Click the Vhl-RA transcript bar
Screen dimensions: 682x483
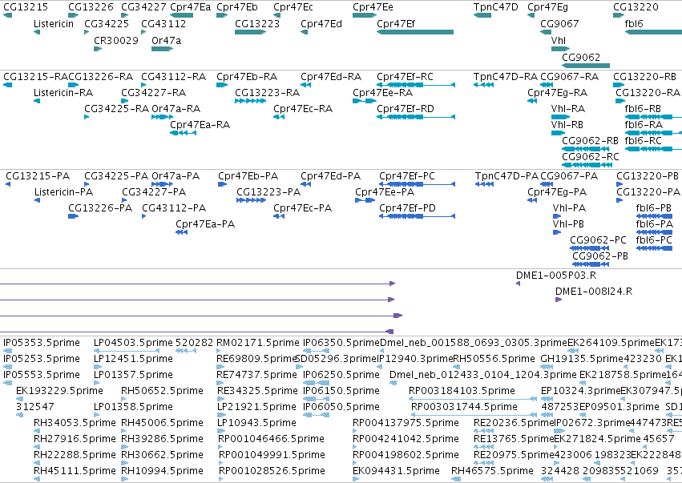pyautogui.click(x=560, y=117)
